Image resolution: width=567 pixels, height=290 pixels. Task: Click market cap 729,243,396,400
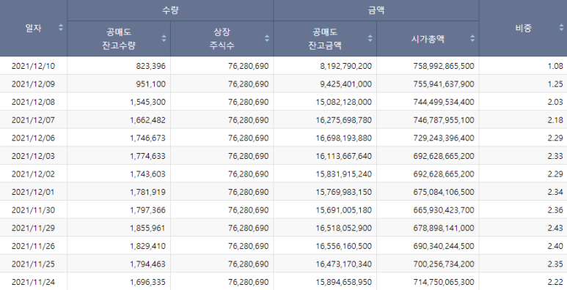[x=444, y=138]
